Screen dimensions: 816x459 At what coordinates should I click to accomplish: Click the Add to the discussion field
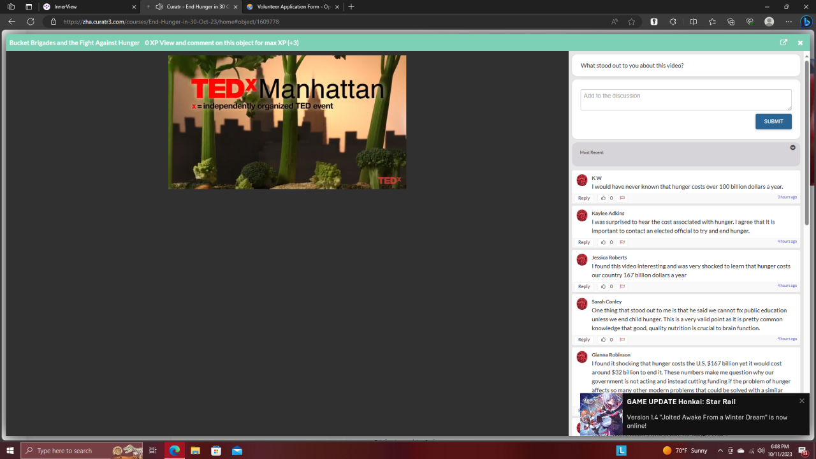coord(686,99)
